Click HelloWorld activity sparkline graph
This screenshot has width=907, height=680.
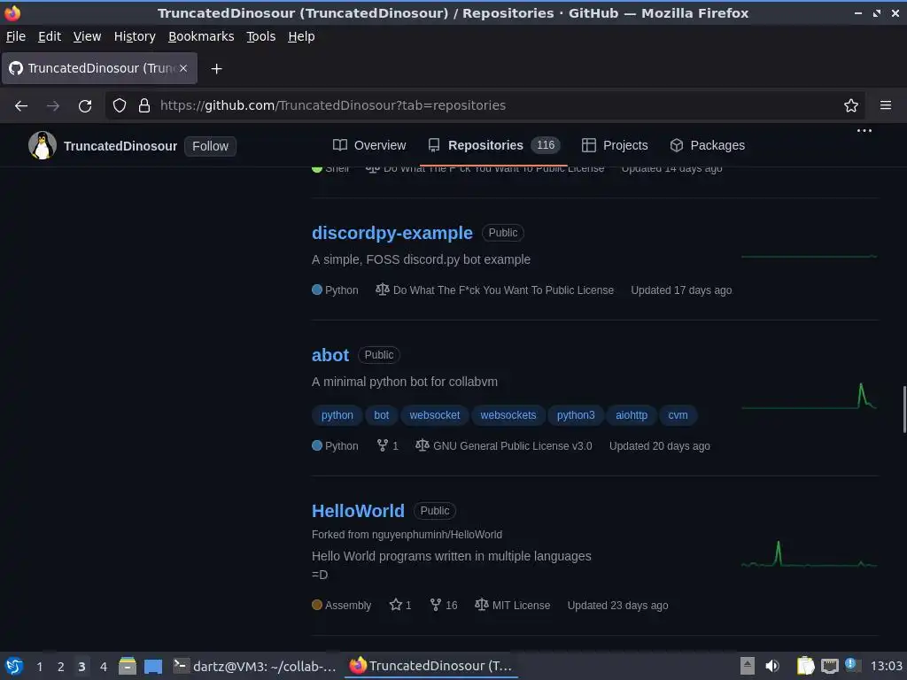pos(809,554)
